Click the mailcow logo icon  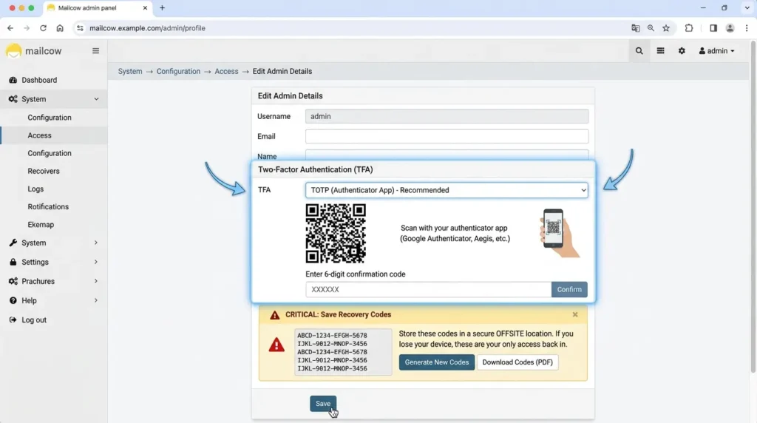[13, 51]
